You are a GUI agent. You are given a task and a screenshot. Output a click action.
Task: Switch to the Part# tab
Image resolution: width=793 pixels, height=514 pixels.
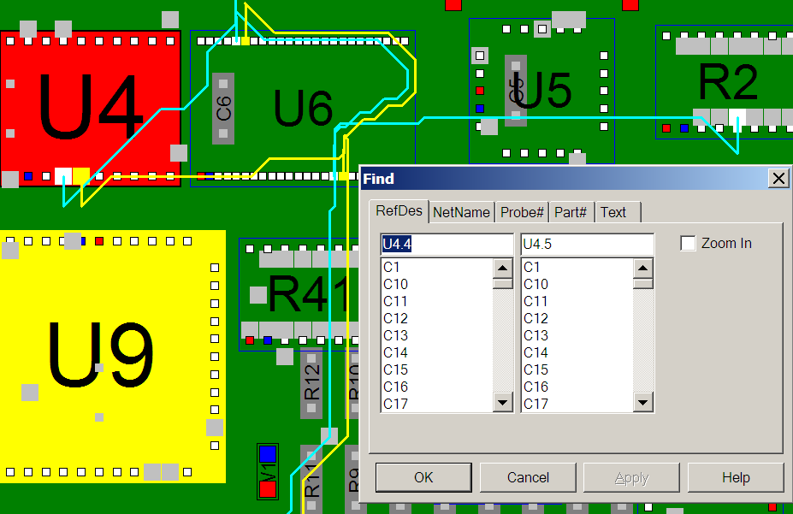coord(571,212)
